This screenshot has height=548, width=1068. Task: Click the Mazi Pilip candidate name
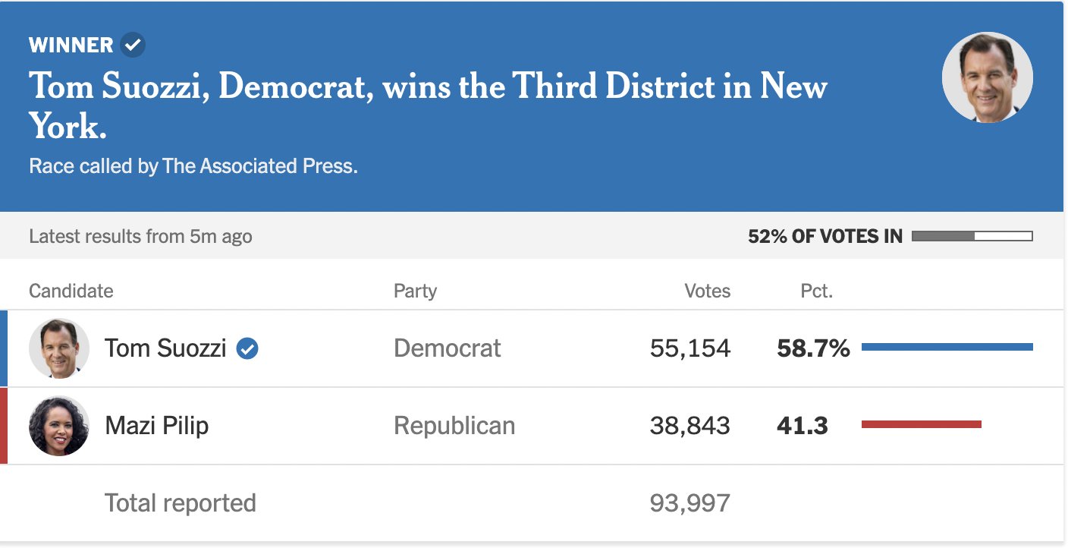pos(156,426)
